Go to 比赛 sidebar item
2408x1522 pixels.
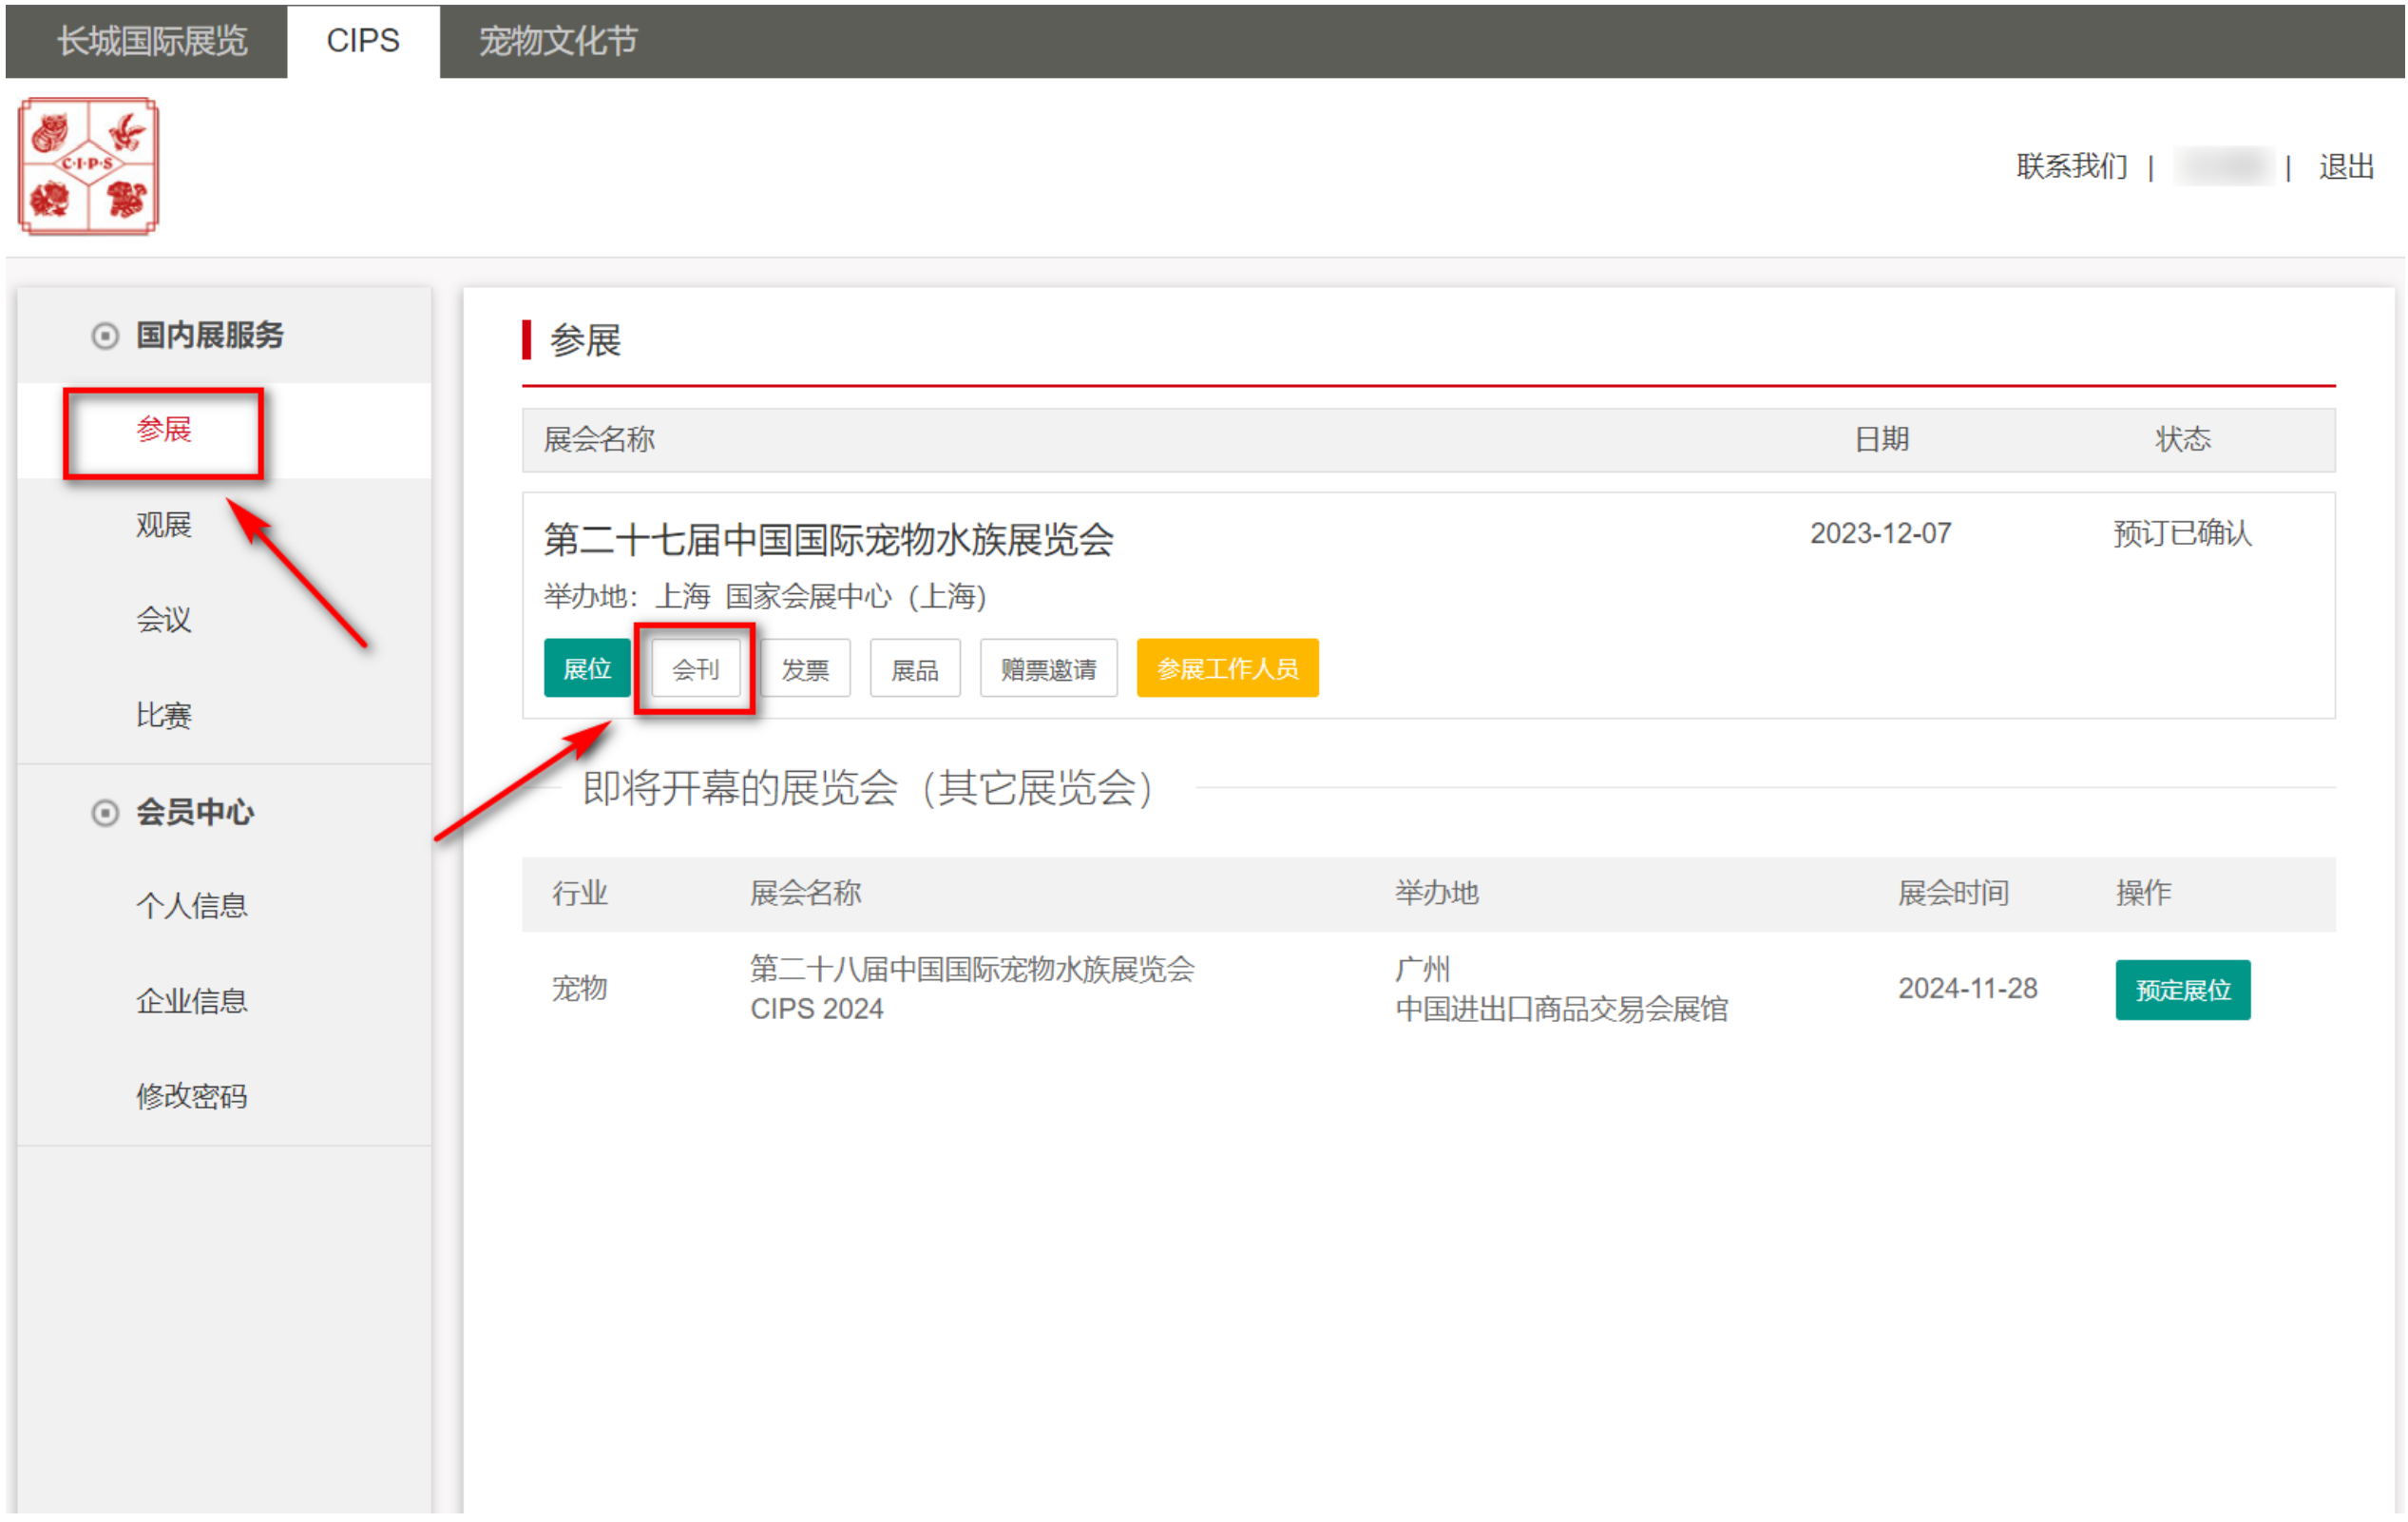pyautogui.click(x=164, y=717)
